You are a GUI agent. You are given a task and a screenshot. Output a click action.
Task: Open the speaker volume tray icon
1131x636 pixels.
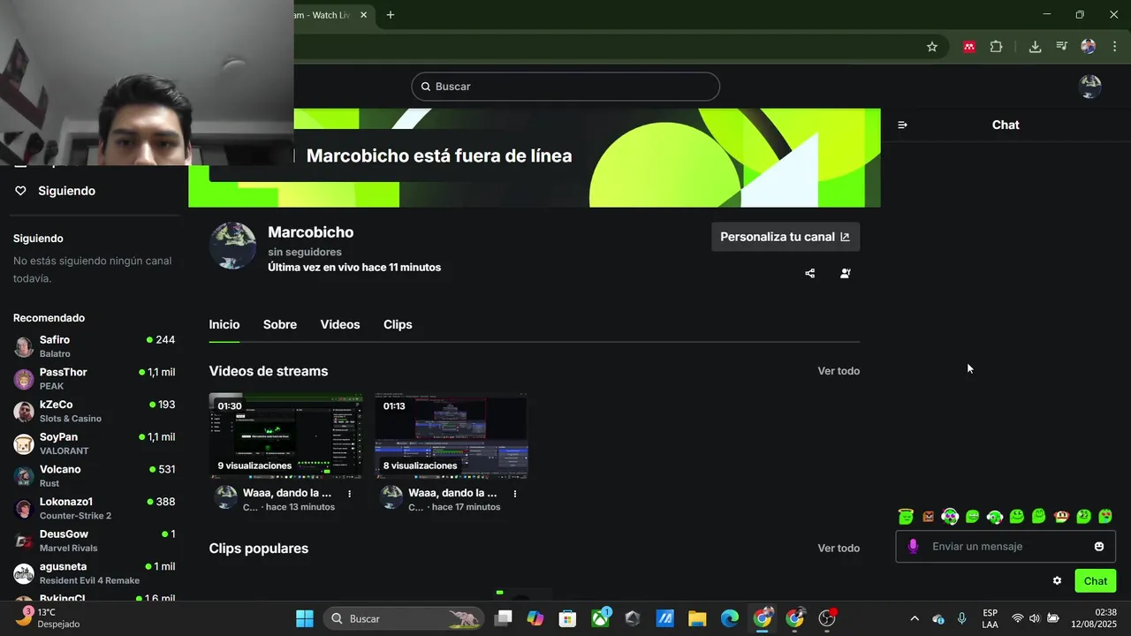(x=1035, y=618)
